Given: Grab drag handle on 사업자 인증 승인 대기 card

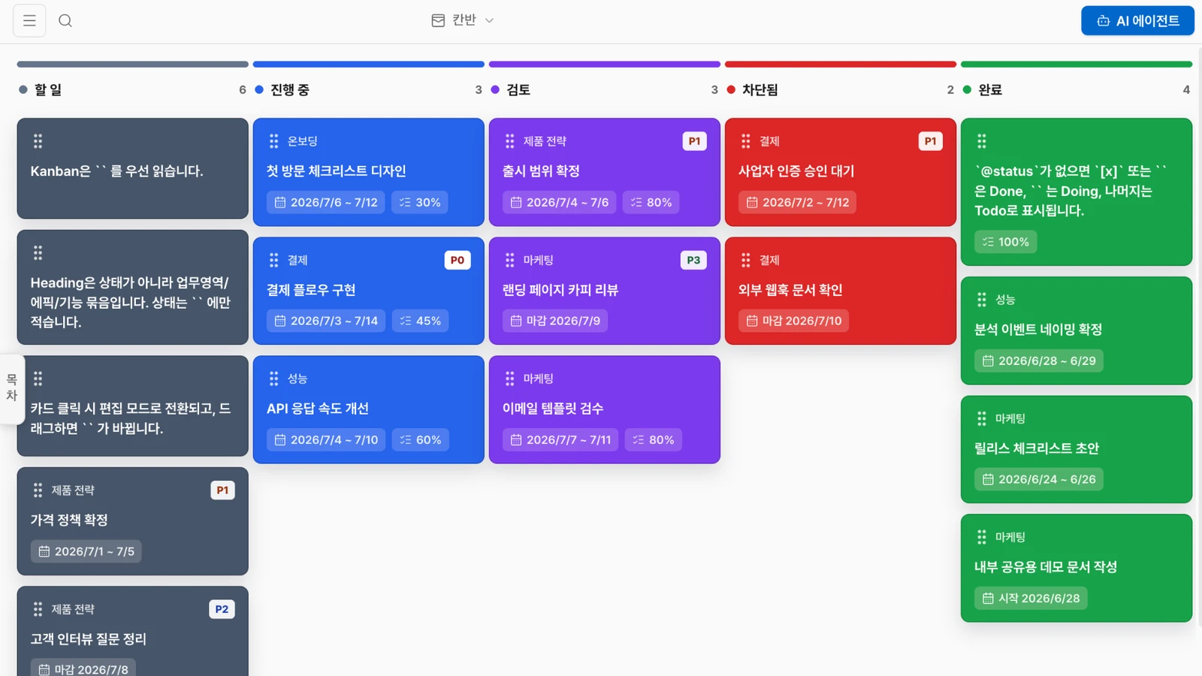Looking at the screenshot, I should point(746,141).
